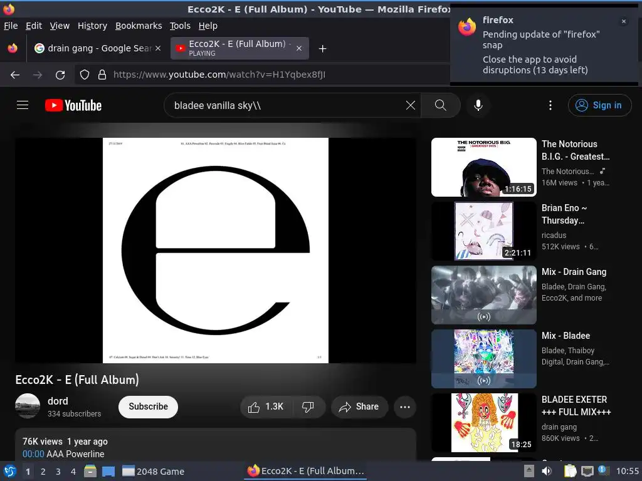Switch to workspace 2 in the taskbar
Viewport: 642px width, 481px height.
[43, 472]
